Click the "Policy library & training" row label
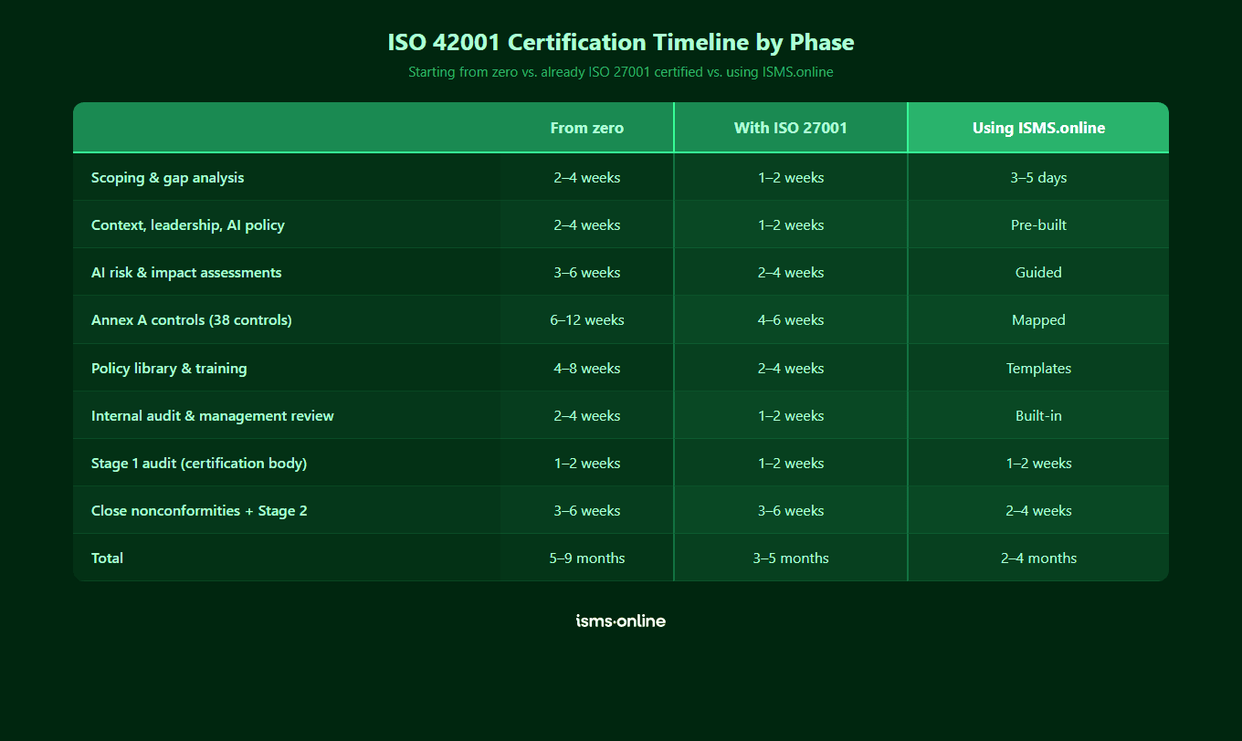Viewport: 1242px width, 741px height. (169, 368)
